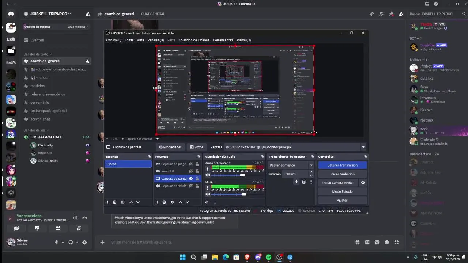The width and height of the screenshot is (468, 263).
Task: Hide Captura de pantalla source
Action: pos(191,179)
